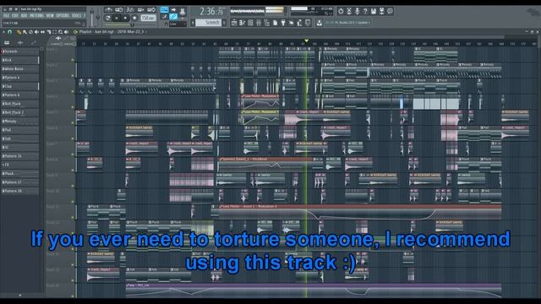Select the playlist playback speaker tool

coord(66,32)
